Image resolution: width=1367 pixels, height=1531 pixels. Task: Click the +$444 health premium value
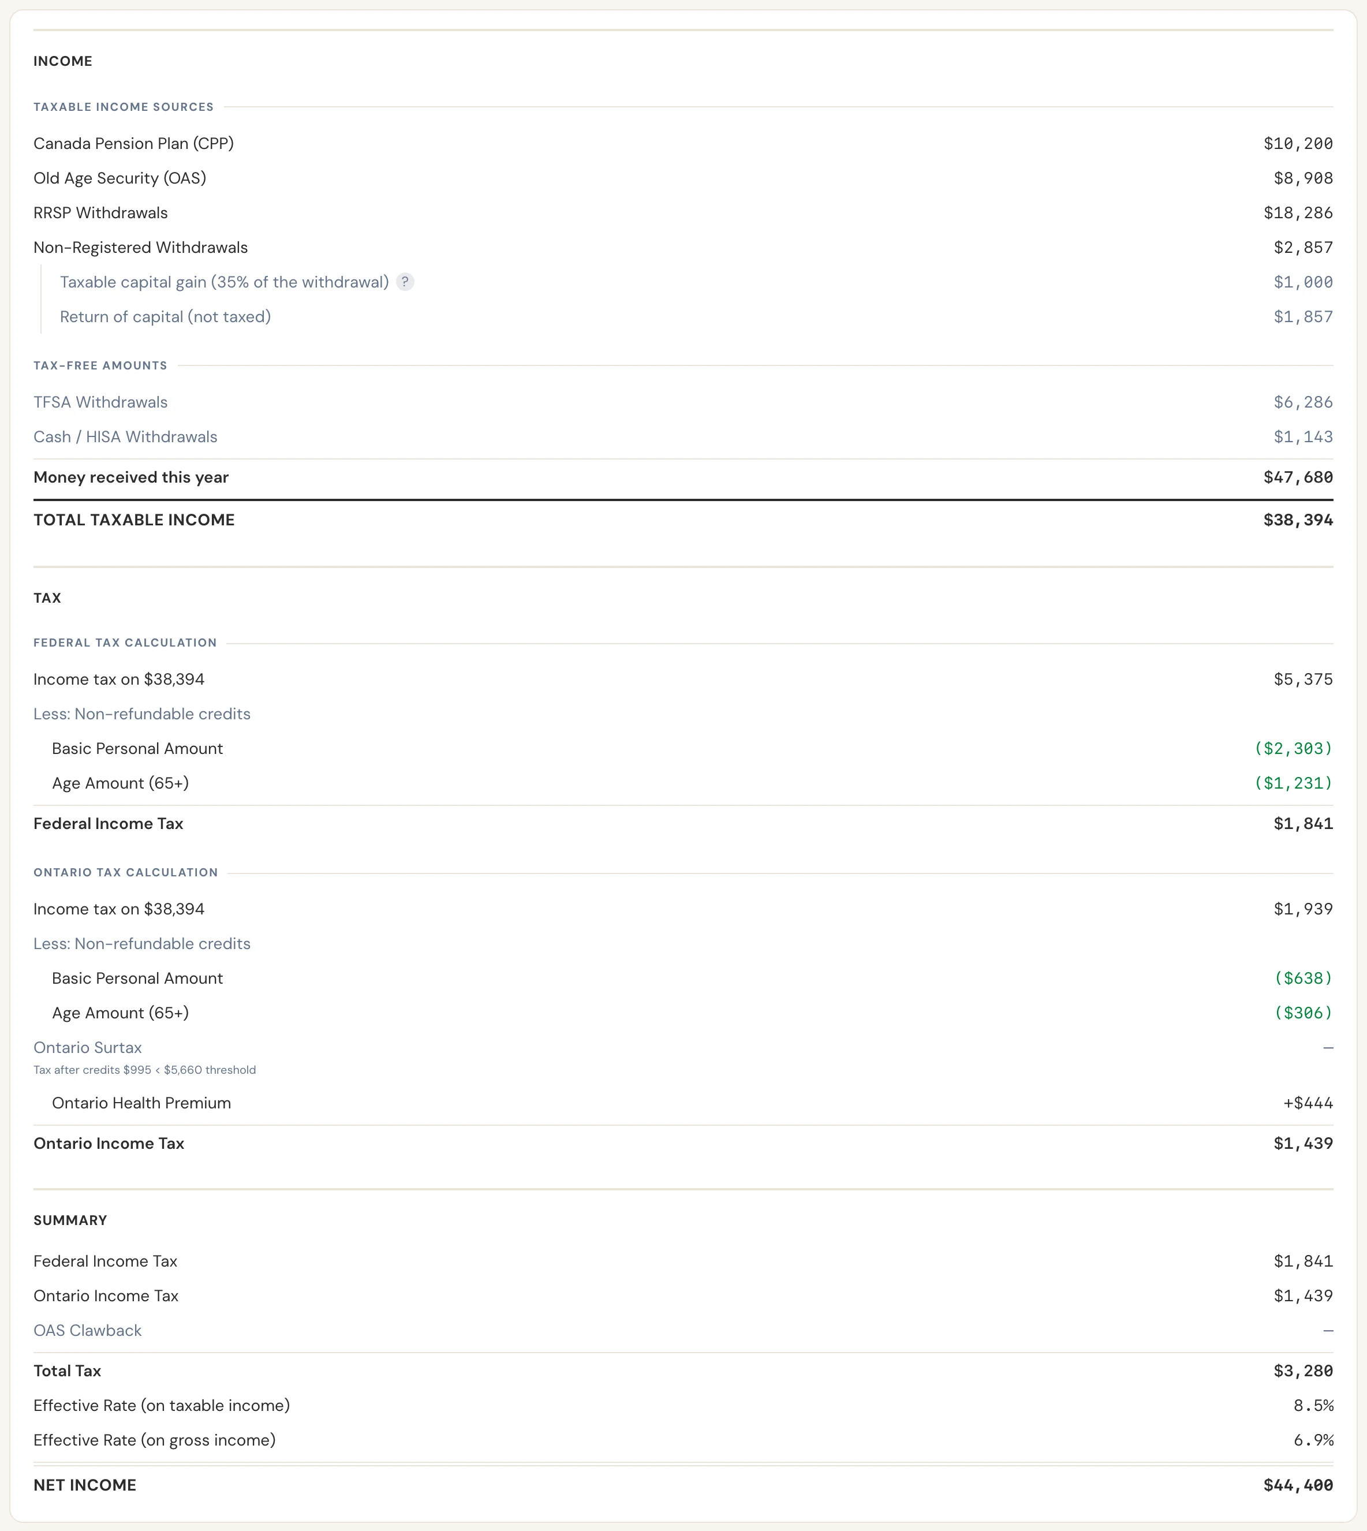(x=1308, y=1103)
